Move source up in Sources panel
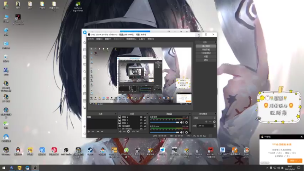This screenshot has width=304, height=171. coord(133,131)
